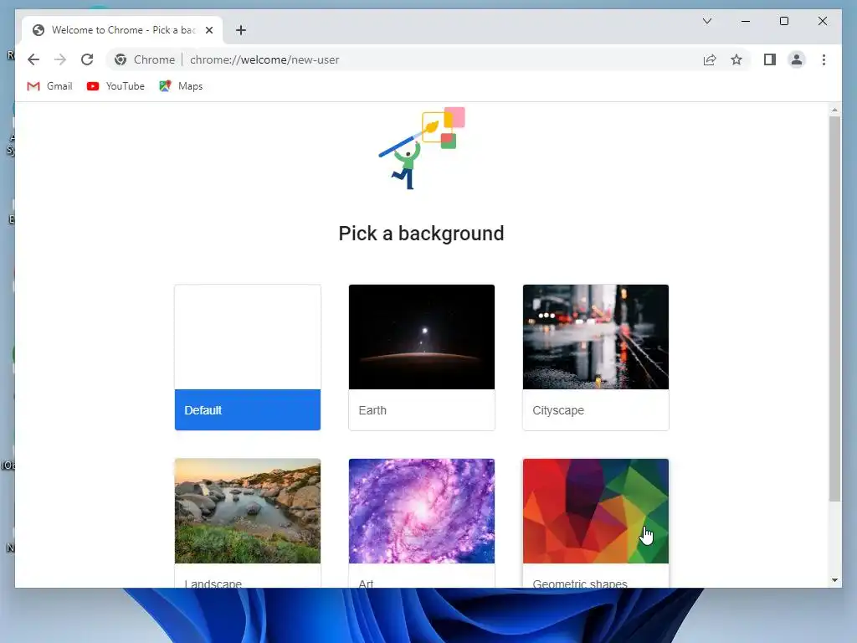Reload the page with the refresh icon
Viewport: 857px width, 643px height.
(x=87, y=59)
